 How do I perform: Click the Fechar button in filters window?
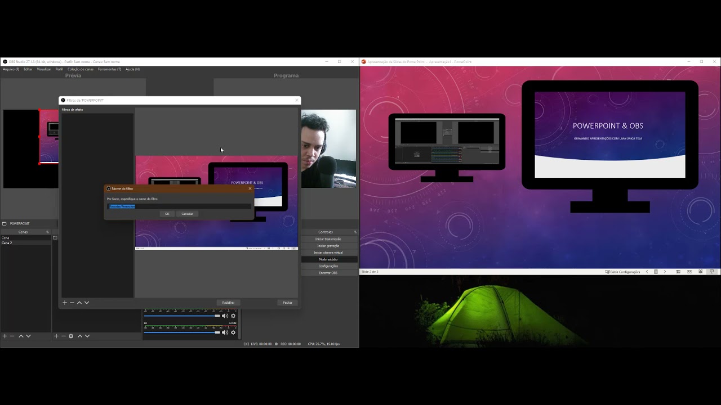coord(287,303)
